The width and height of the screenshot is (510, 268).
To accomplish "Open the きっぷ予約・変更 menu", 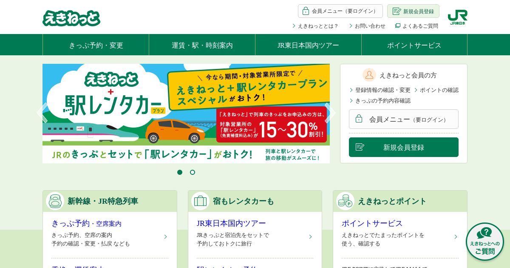I will (96, 45).
